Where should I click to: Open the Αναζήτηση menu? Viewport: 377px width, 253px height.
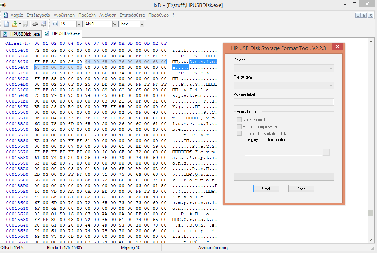coord(64,15)
